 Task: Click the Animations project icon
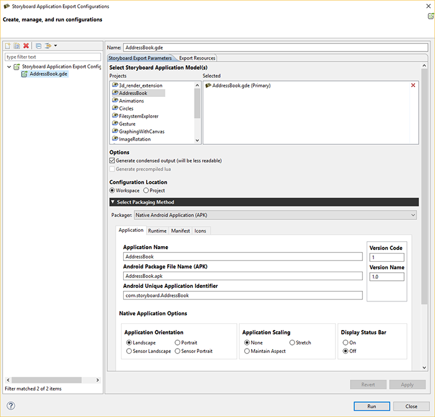pos(115,100)
